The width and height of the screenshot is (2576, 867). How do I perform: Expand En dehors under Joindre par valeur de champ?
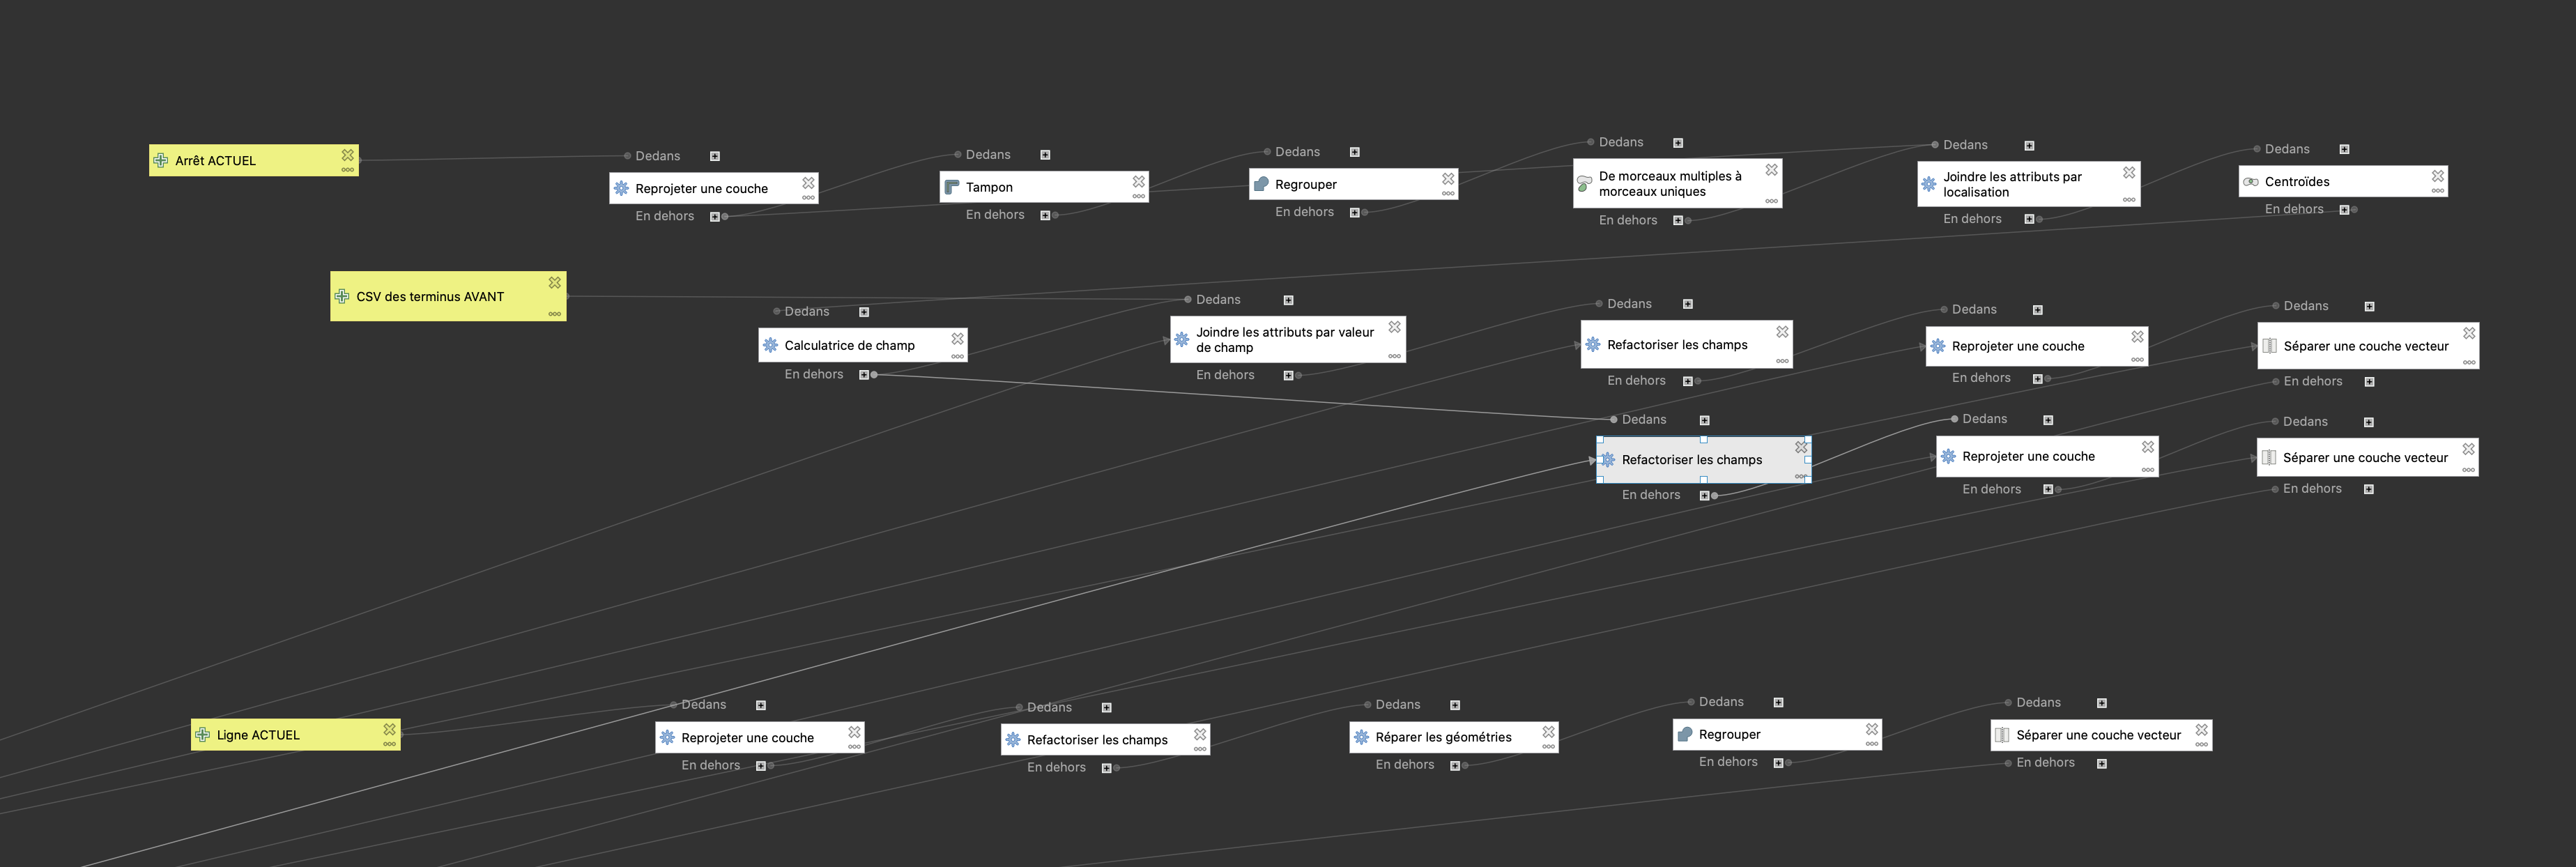[x=1288, y=375]
